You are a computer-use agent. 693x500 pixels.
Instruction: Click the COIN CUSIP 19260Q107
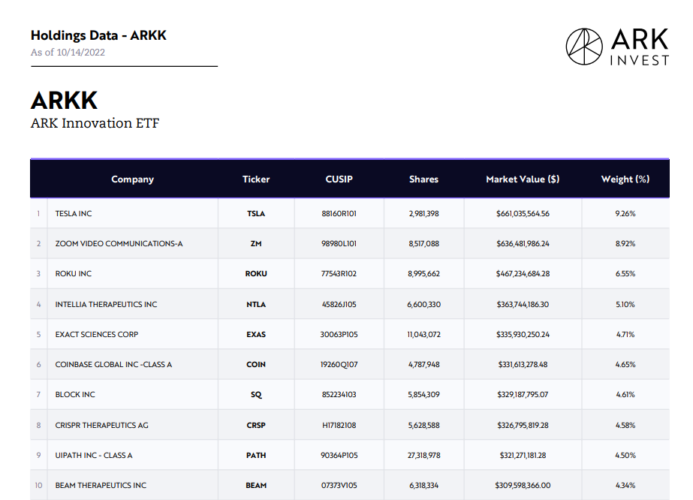coord(339,364)
